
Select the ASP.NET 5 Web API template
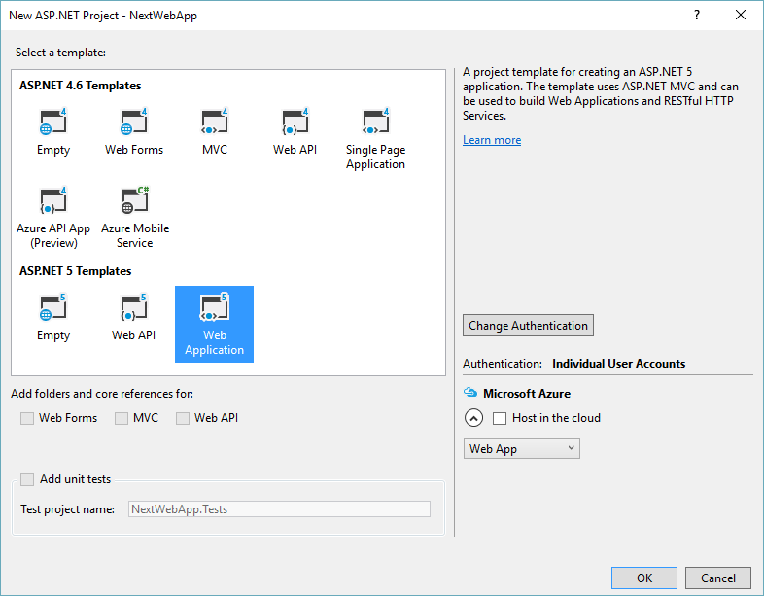[x=134, y=309]
